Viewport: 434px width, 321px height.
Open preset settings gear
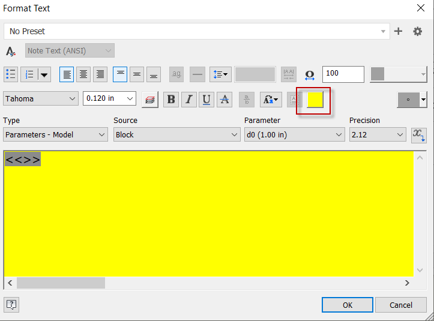417,31
